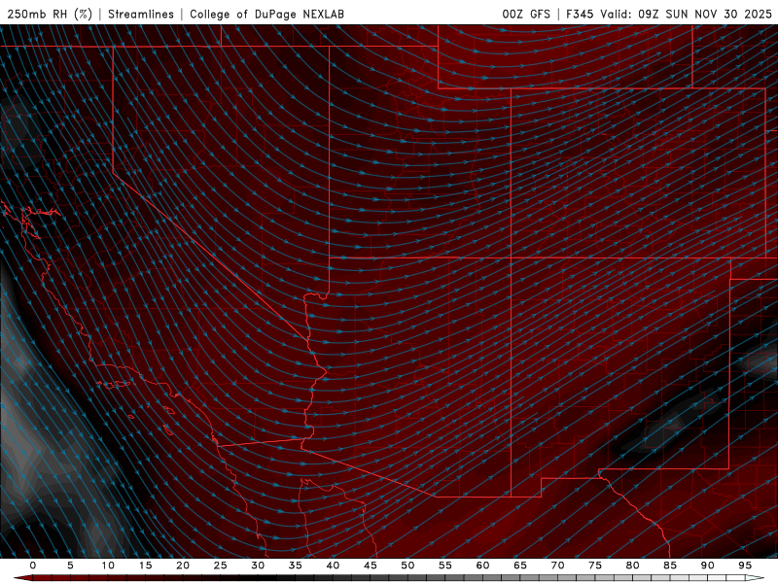
Task: Click the colorbar label "85"
Action: 670,566
